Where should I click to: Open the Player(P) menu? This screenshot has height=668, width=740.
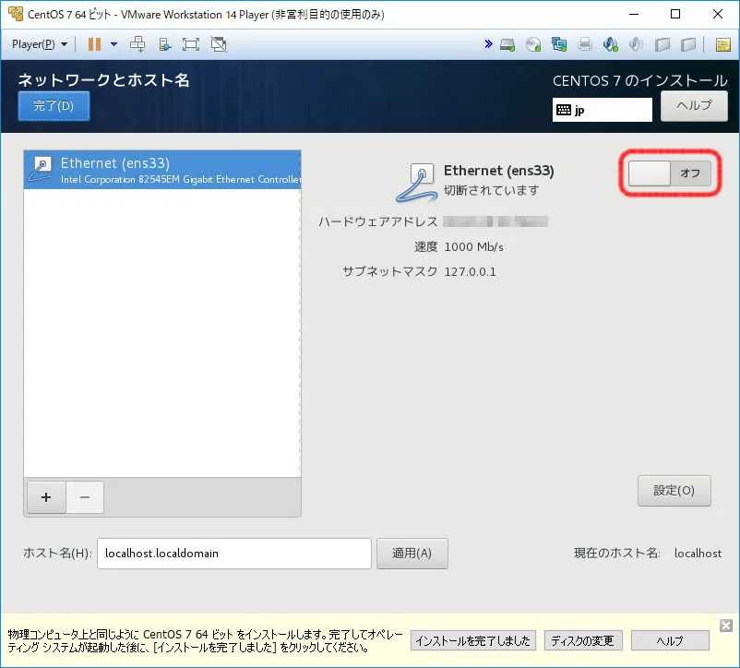(39, 44)
